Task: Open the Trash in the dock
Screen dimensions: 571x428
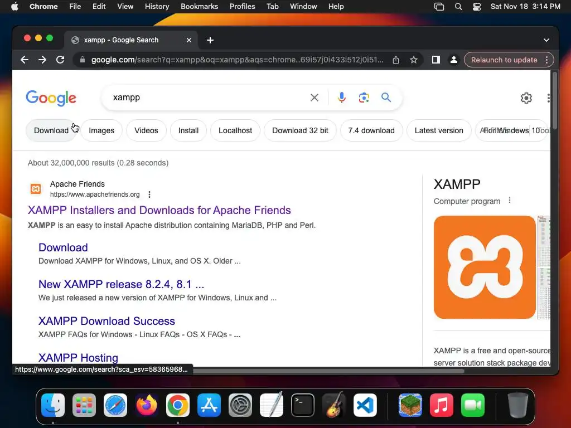Action: pyautogui.click(x=518, y=405)
